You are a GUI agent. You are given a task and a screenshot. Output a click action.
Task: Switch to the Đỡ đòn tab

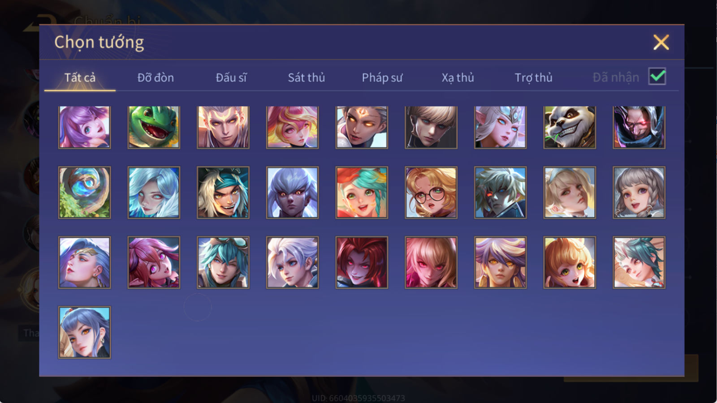[x=155, y=77]
